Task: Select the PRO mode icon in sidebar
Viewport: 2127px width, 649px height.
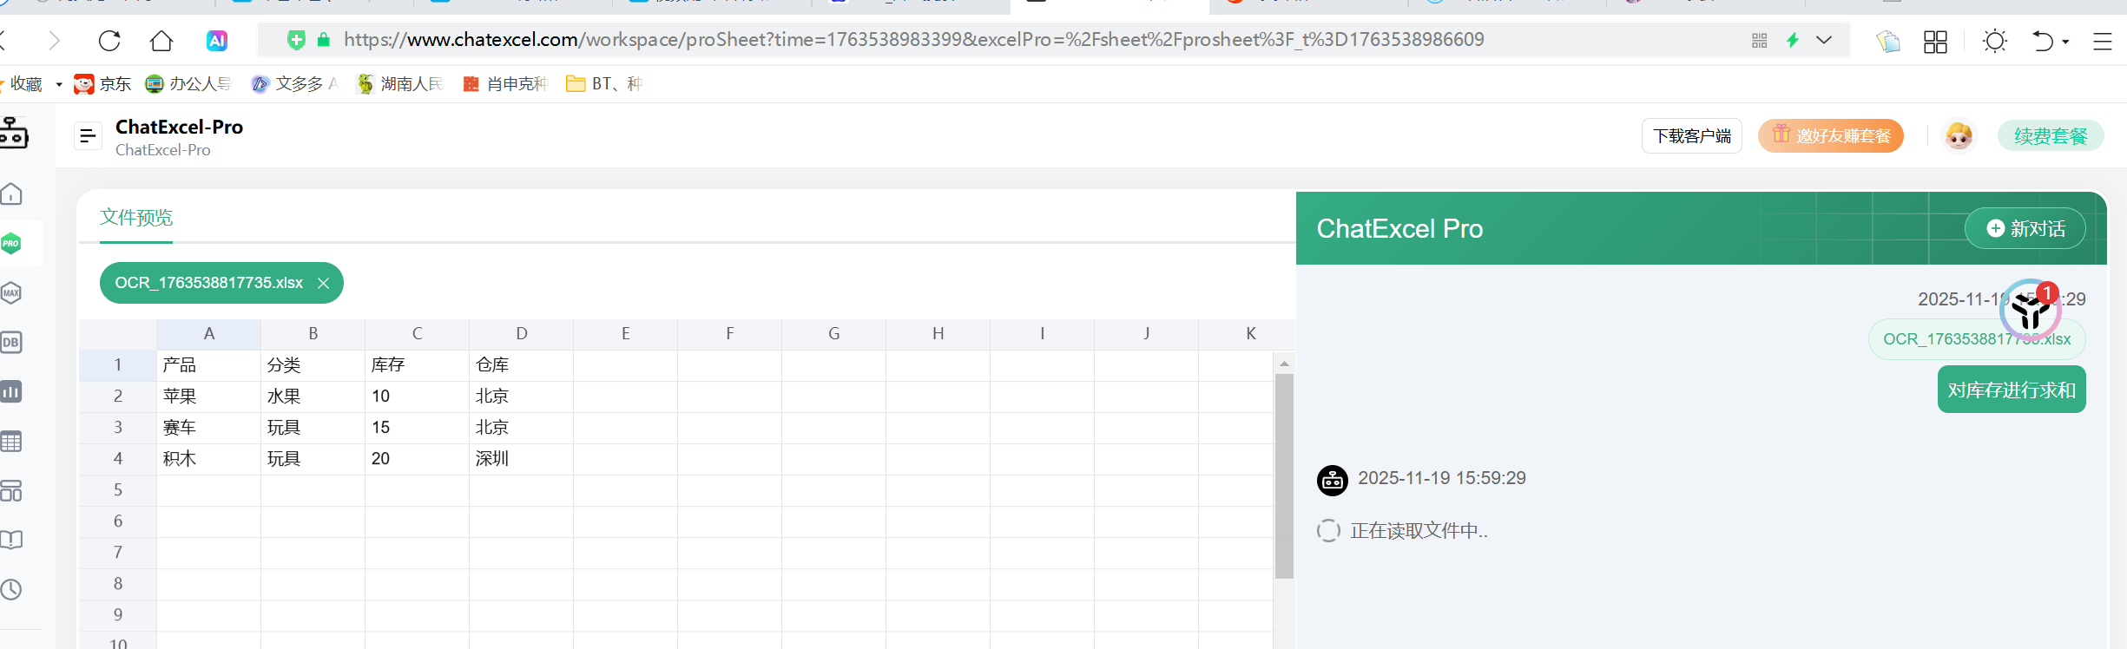Action: 11,243
